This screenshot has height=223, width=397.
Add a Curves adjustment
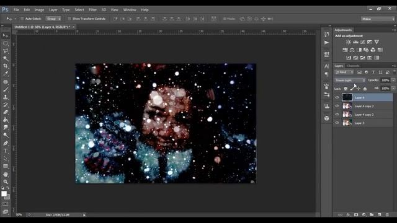tap(362, 42)
